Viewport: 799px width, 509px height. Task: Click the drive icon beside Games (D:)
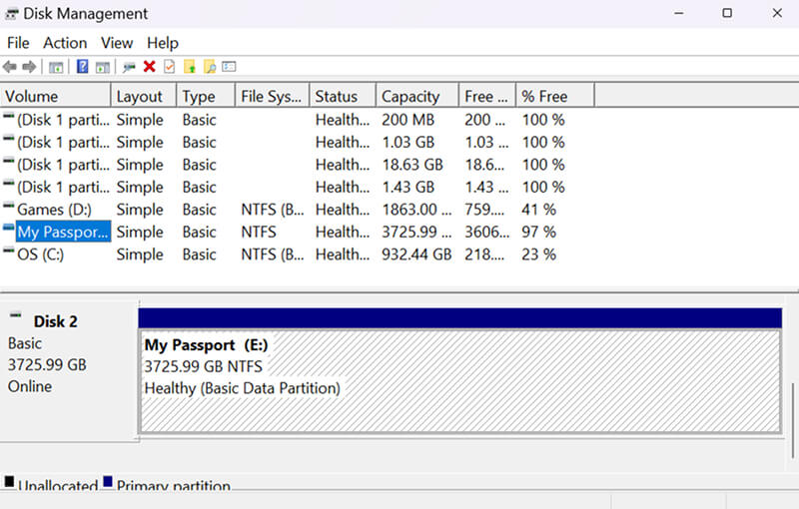[x=9, y=206]
